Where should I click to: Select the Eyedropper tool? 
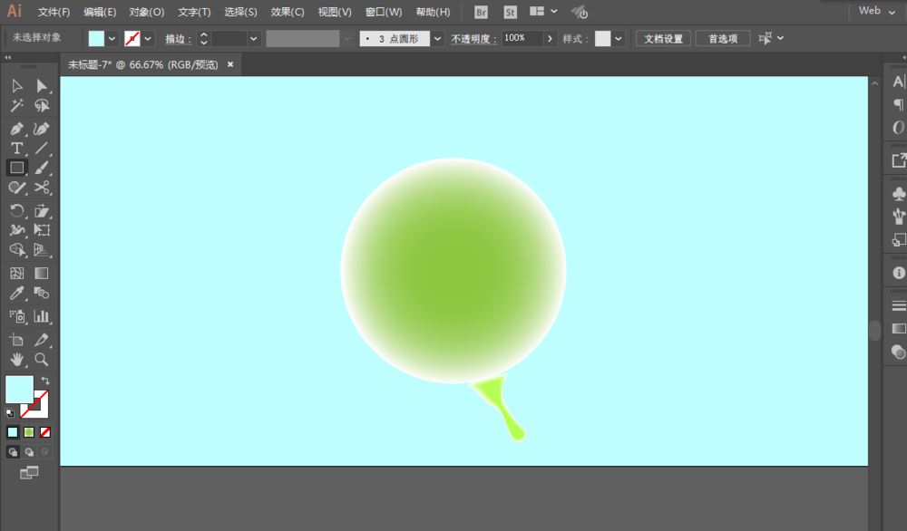click(x=15, y=294)
